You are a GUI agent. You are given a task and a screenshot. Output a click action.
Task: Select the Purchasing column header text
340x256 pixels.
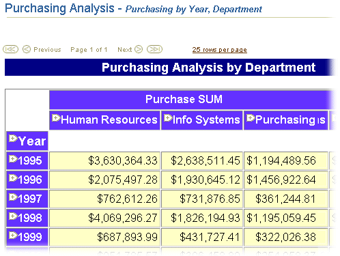point(285,120)
